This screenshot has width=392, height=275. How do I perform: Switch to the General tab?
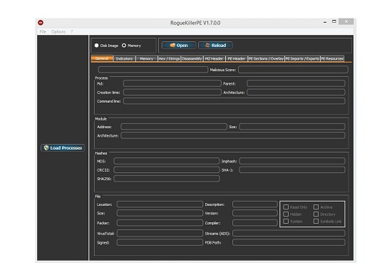tap(102, 58)
